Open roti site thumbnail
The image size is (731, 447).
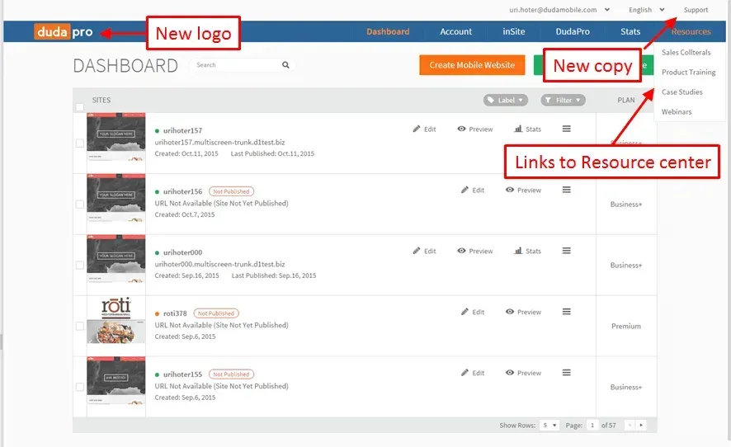[x=116, y=320]
